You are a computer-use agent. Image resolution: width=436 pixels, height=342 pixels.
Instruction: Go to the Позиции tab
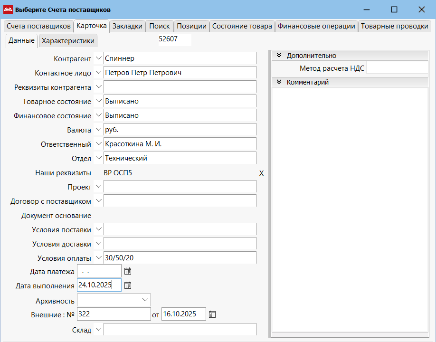pyautogui.click(x=191, y=26)
